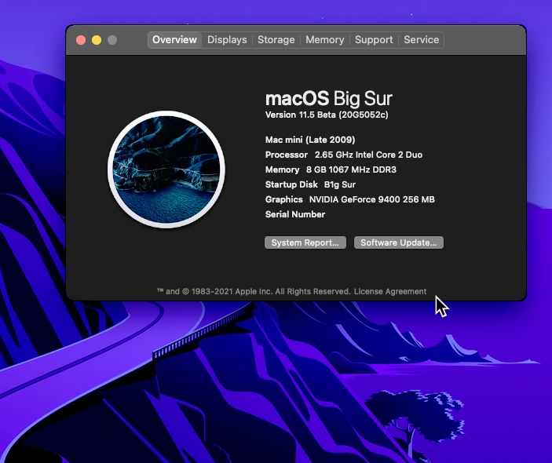
Task: Select the Memory tab
Action: tap(324, 40)
